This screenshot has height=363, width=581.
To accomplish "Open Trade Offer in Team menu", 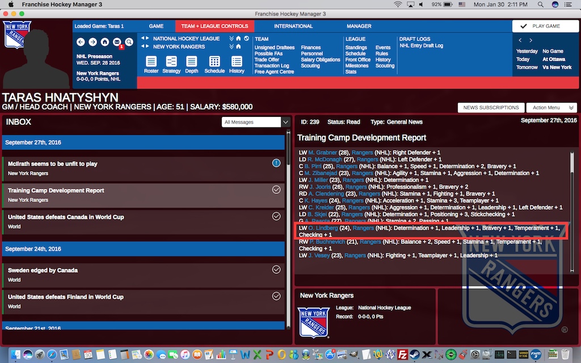I will pos(267,60).
